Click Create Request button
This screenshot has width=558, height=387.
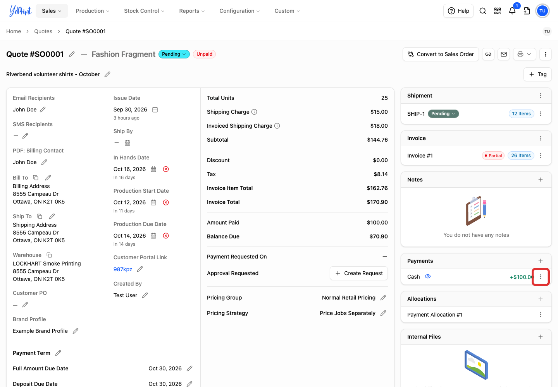coord(359,273)
